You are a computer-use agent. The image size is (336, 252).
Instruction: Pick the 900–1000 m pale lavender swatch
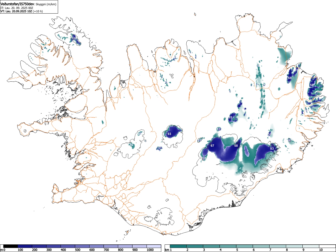[x=139, y=246]
